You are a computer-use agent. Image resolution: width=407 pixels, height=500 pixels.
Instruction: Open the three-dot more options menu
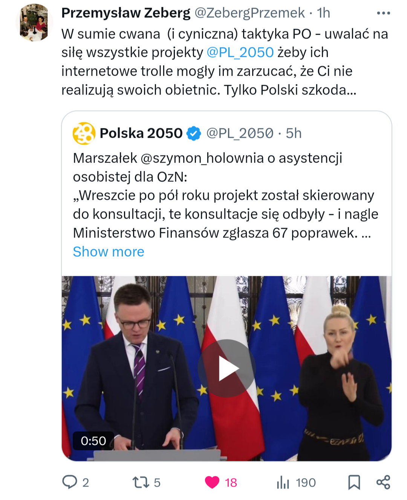click(x=383, y=13)
